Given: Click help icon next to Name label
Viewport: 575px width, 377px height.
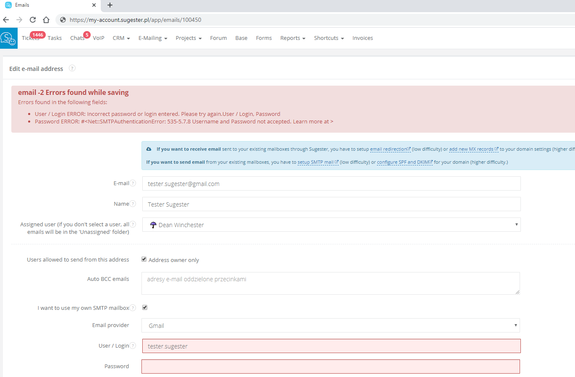Looking at the screenshot, I should (x=133, y=204).
